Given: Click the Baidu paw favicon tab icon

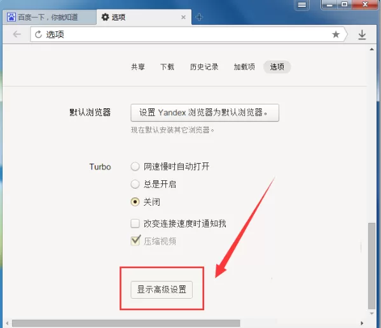Looking at the screenshot, I should coord(11,17).
